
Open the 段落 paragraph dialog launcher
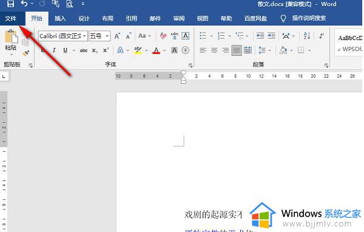326,66
